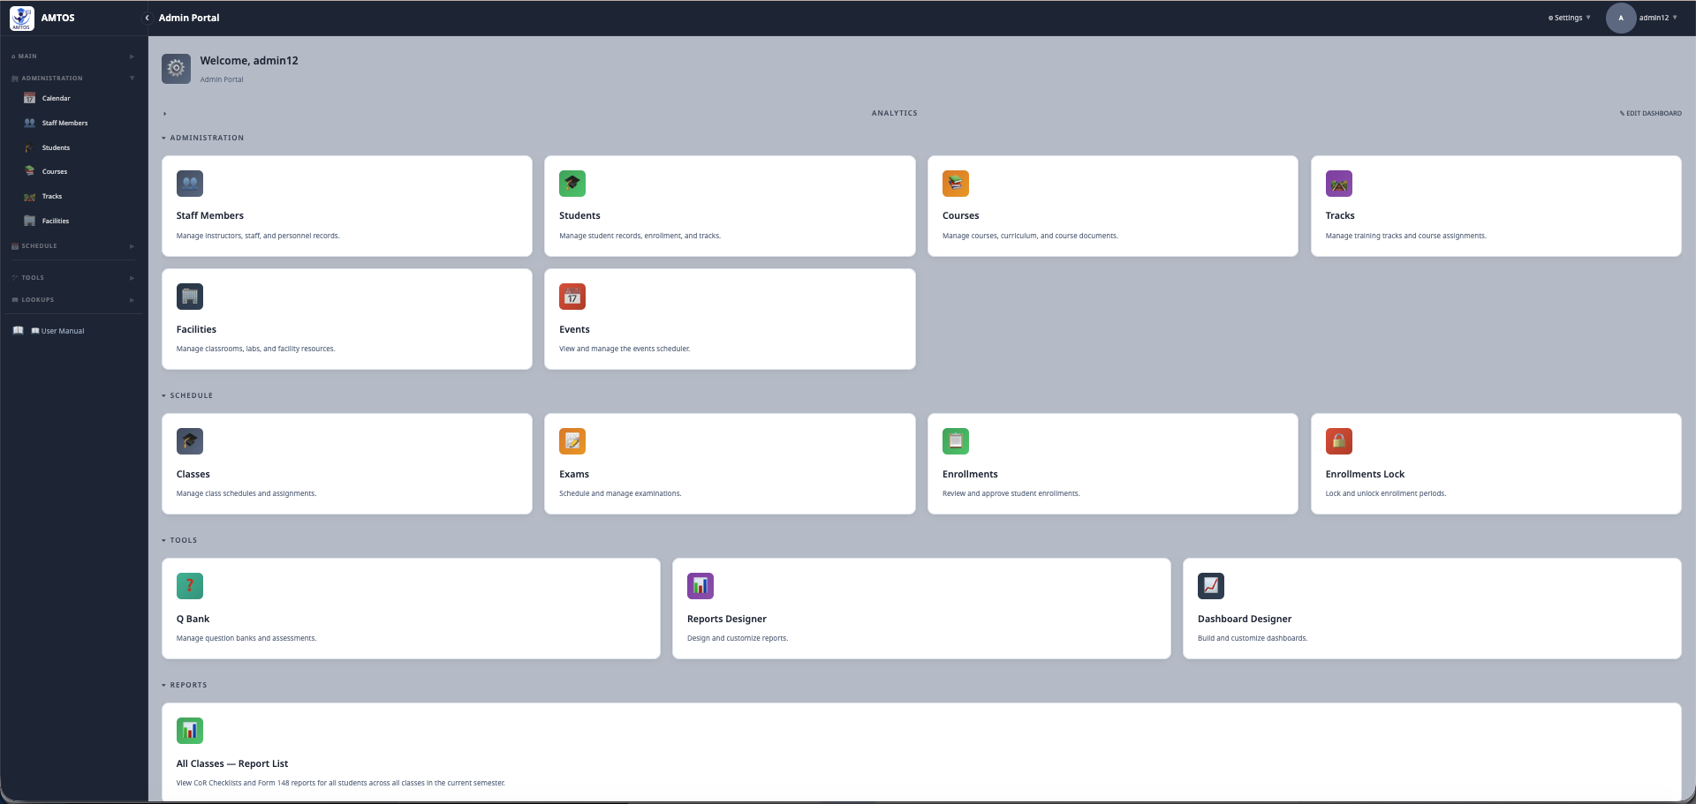
Task: Select Staff Members in sidebar menu
Action: (x=65, y=123)
